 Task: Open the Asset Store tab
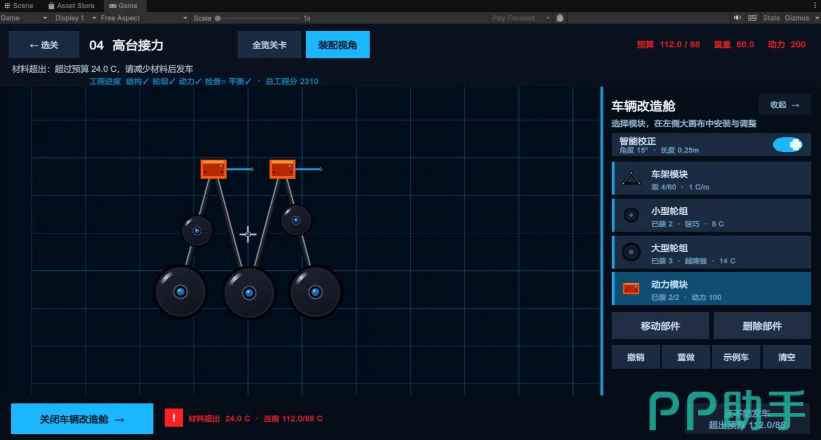click(71, 6)
